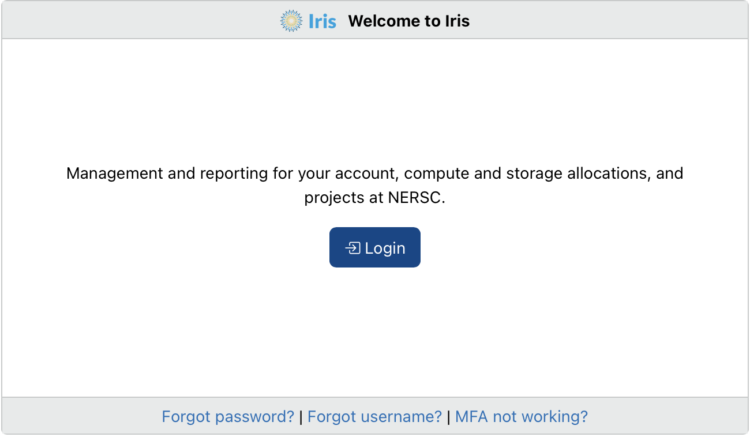Click the description text about account management
The height and width of the screenshot is (437, 750).
click(x=375, y=184)
